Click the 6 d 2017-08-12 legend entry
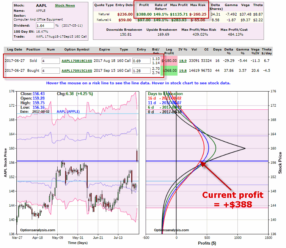The width and height of the screenshot is (286, 248). [165, 107]
